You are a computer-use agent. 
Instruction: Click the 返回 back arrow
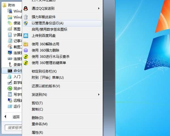tap(5, 117)
